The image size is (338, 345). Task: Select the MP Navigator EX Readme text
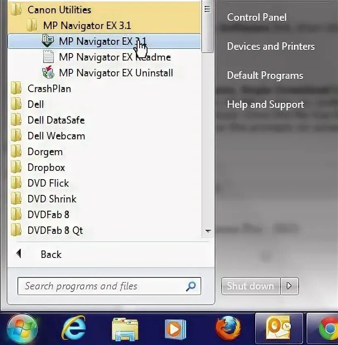(115, 57)
